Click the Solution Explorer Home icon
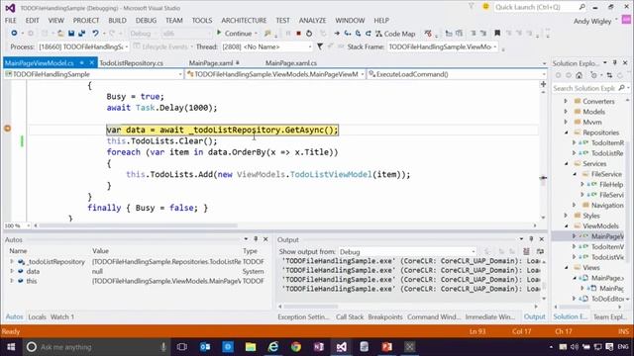 (579, 75)
